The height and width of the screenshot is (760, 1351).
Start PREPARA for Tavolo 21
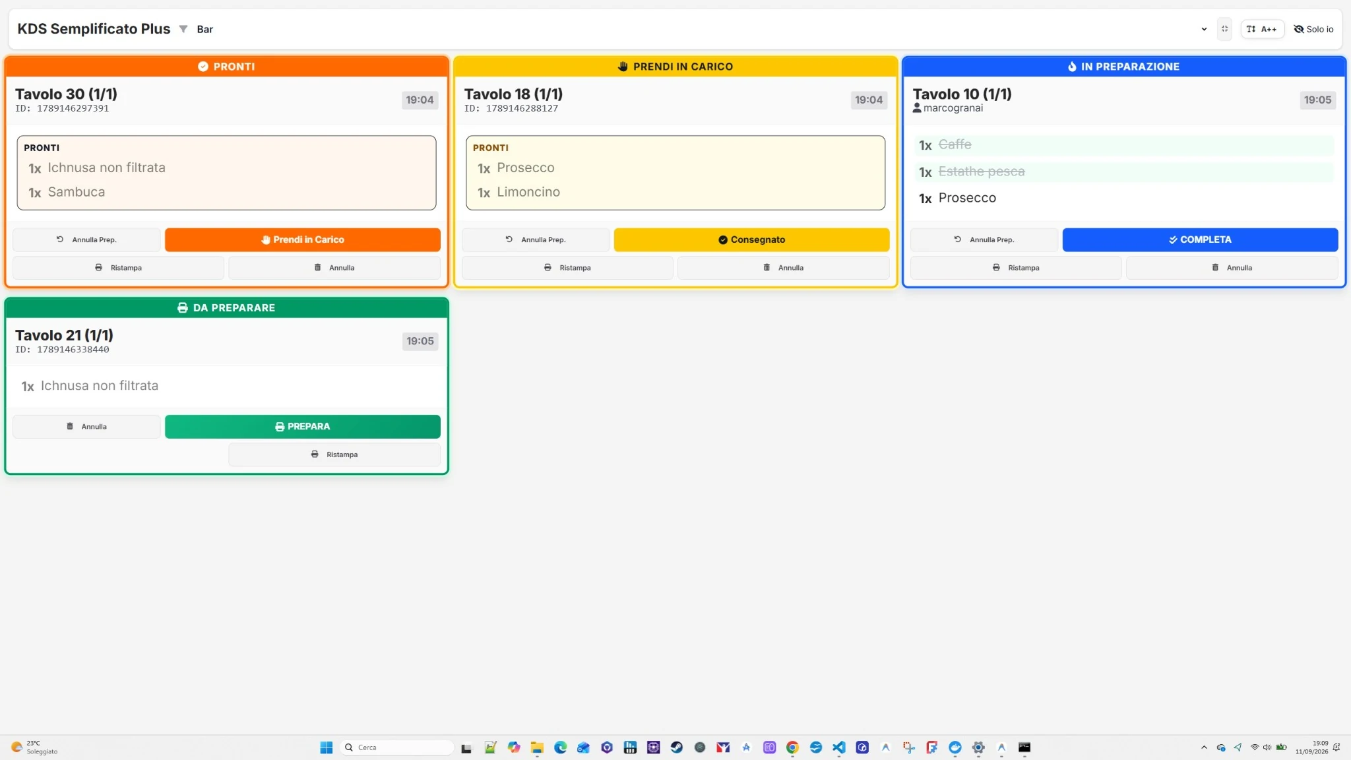click(x=302, y=426)
